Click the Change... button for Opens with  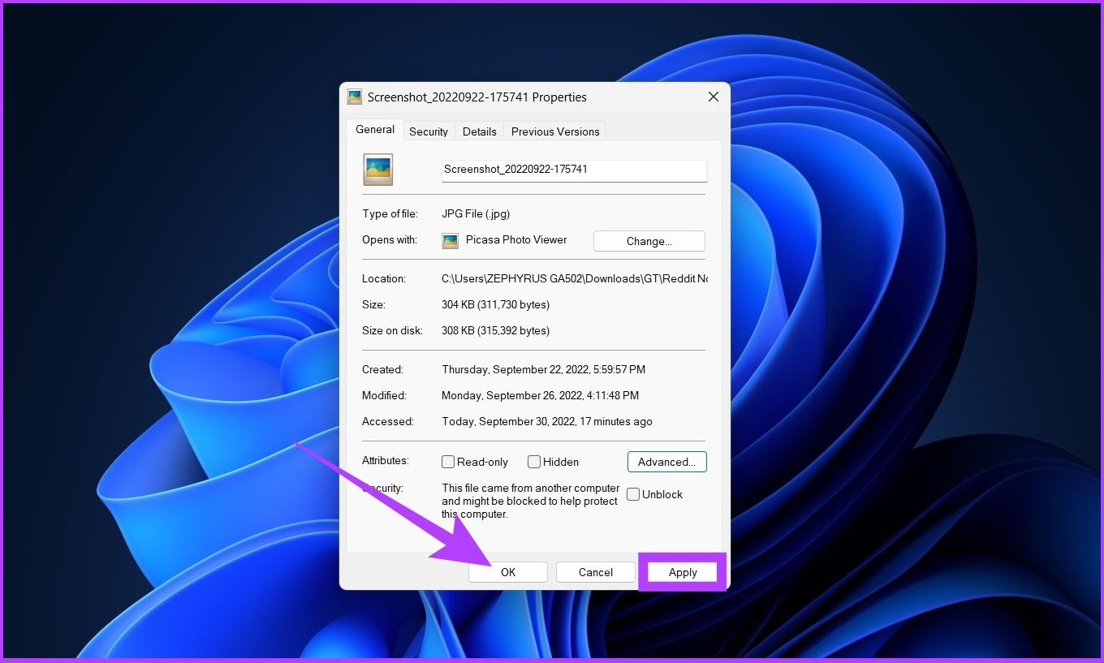[649, 241]
